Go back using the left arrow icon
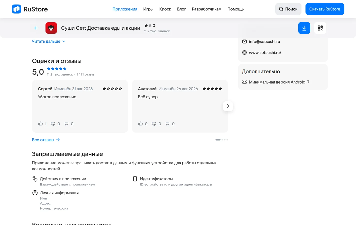The height and width of the screenshot is (225, 360). pos(36,28)
